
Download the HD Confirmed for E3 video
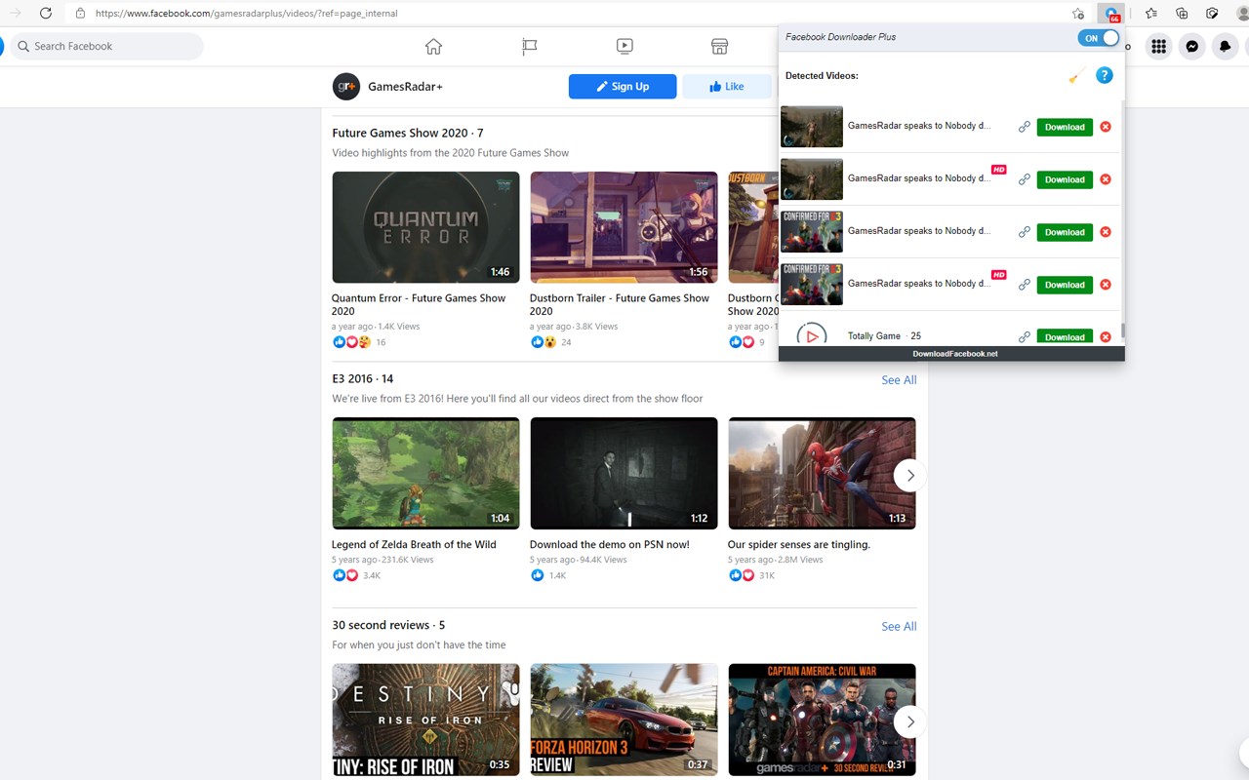pyautogui.click(x=1065, y=285)
